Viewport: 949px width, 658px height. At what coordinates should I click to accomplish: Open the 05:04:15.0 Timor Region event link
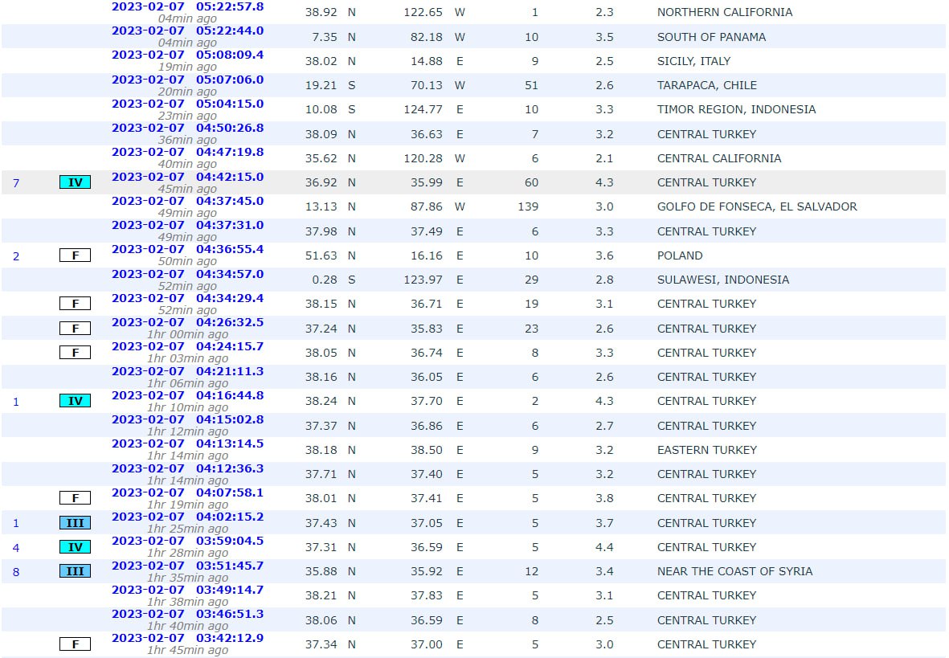(x=187, y=104)
